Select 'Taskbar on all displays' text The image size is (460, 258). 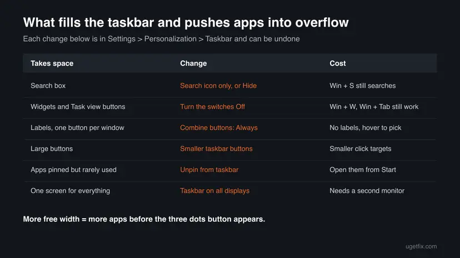tap(215, 190)
